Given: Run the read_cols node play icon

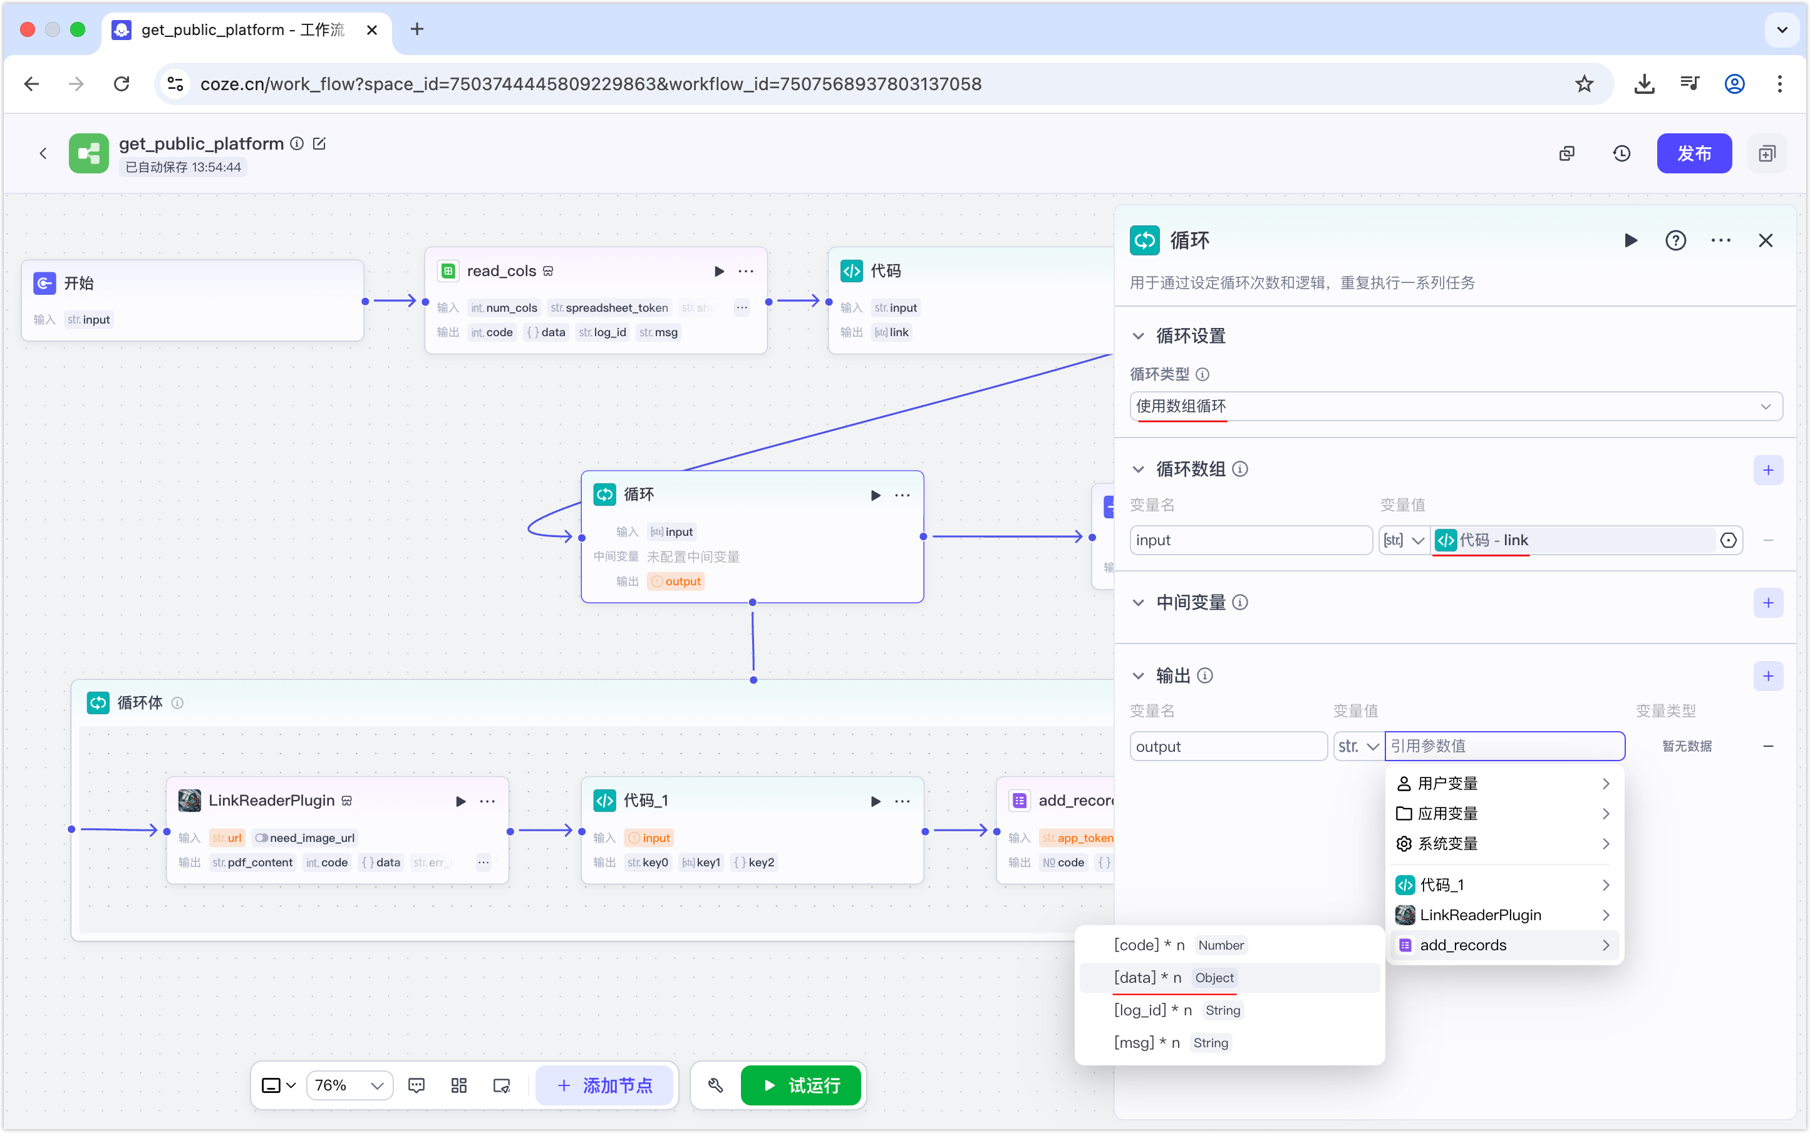Looking at the screenshot, I should pos(719,271).
